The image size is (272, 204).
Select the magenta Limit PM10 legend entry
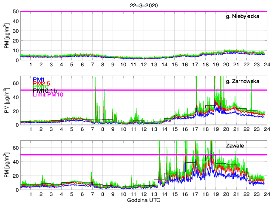point(48,95)
